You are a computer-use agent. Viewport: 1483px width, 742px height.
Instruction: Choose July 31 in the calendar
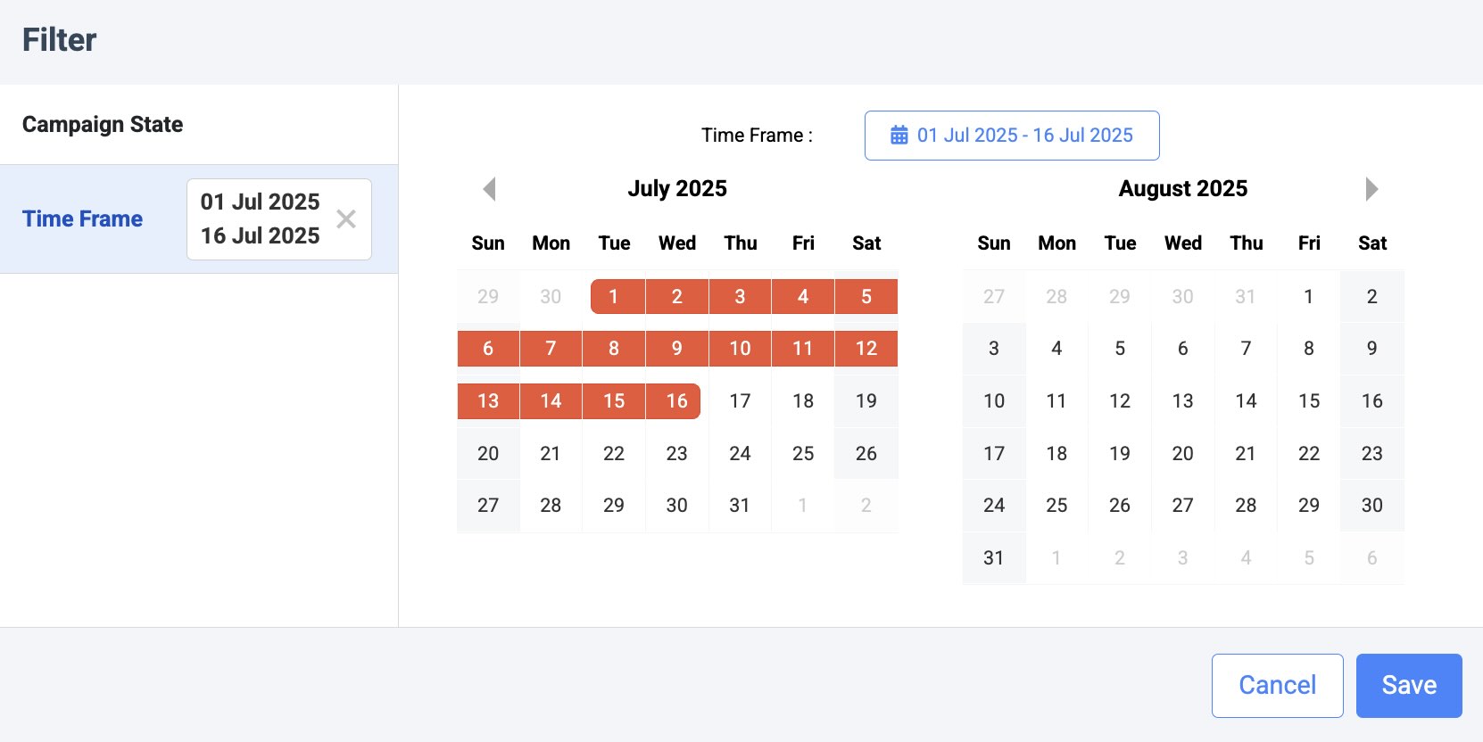tap(740, 506)
